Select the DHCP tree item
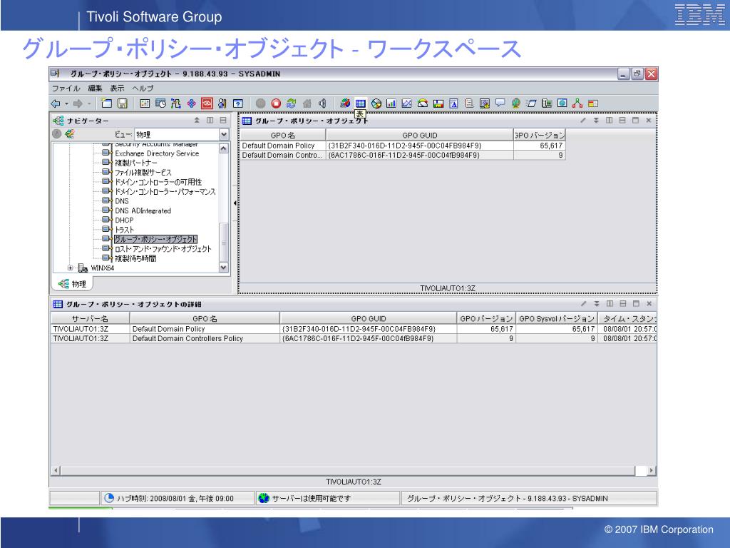Image resolution: width=730 pixels, height=548 pixels. 124,220
